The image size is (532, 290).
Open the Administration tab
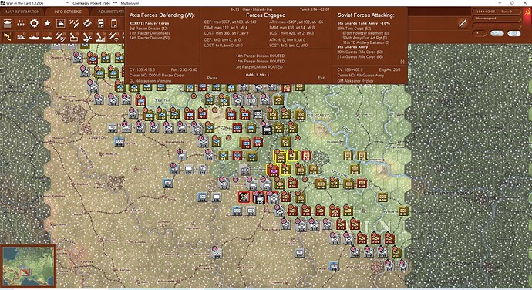(x=111, y=12)
